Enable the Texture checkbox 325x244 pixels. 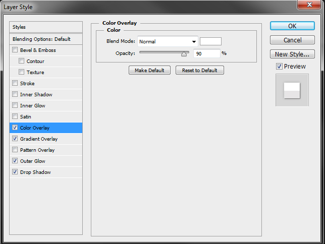(x=21, y=72)
